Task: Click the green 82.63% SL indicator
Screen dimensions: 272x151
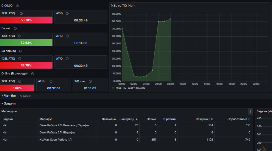Action: pos(26,43)
